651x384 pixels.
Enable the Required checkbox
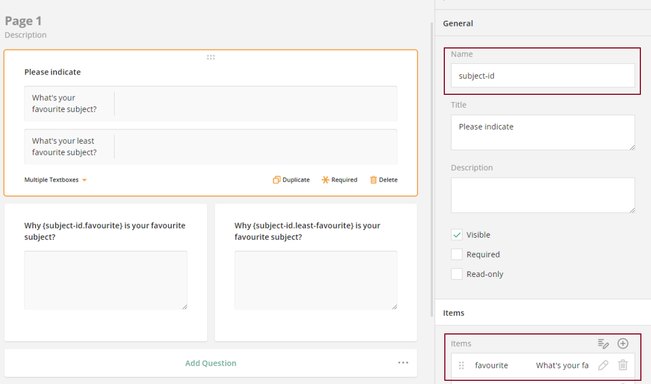(x=457, y=254)
